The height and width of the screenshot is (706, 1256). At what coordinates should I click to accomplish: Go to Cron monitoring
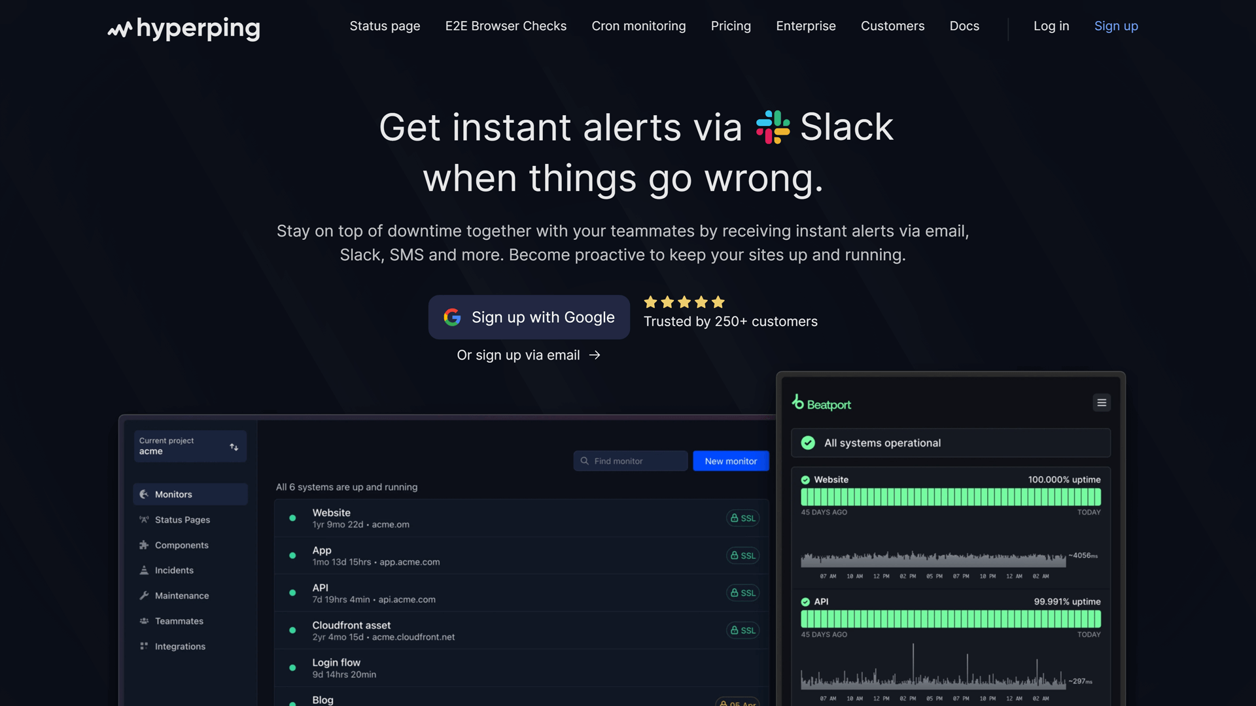pyautogui.click(x=638, y=26)
